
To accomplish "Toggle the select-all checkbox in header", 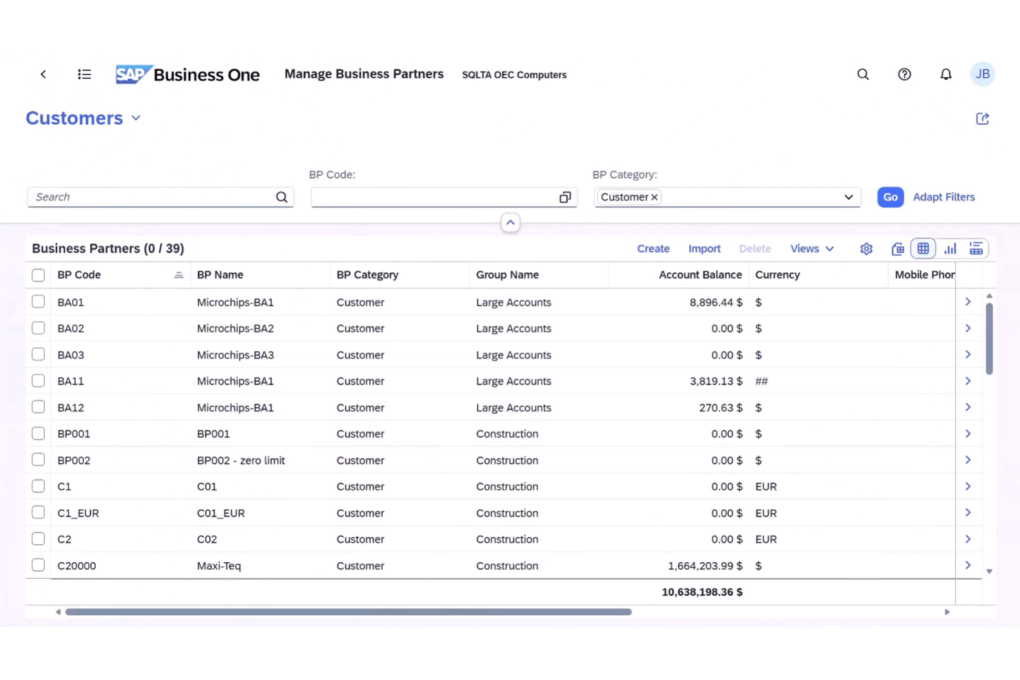I will click(x=38, y=275).
